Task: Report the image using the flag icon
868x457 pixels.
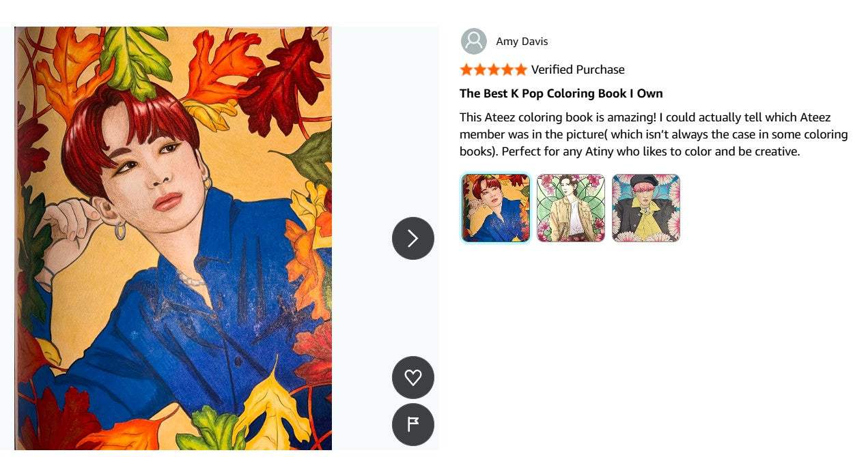Action: point(412,424)
